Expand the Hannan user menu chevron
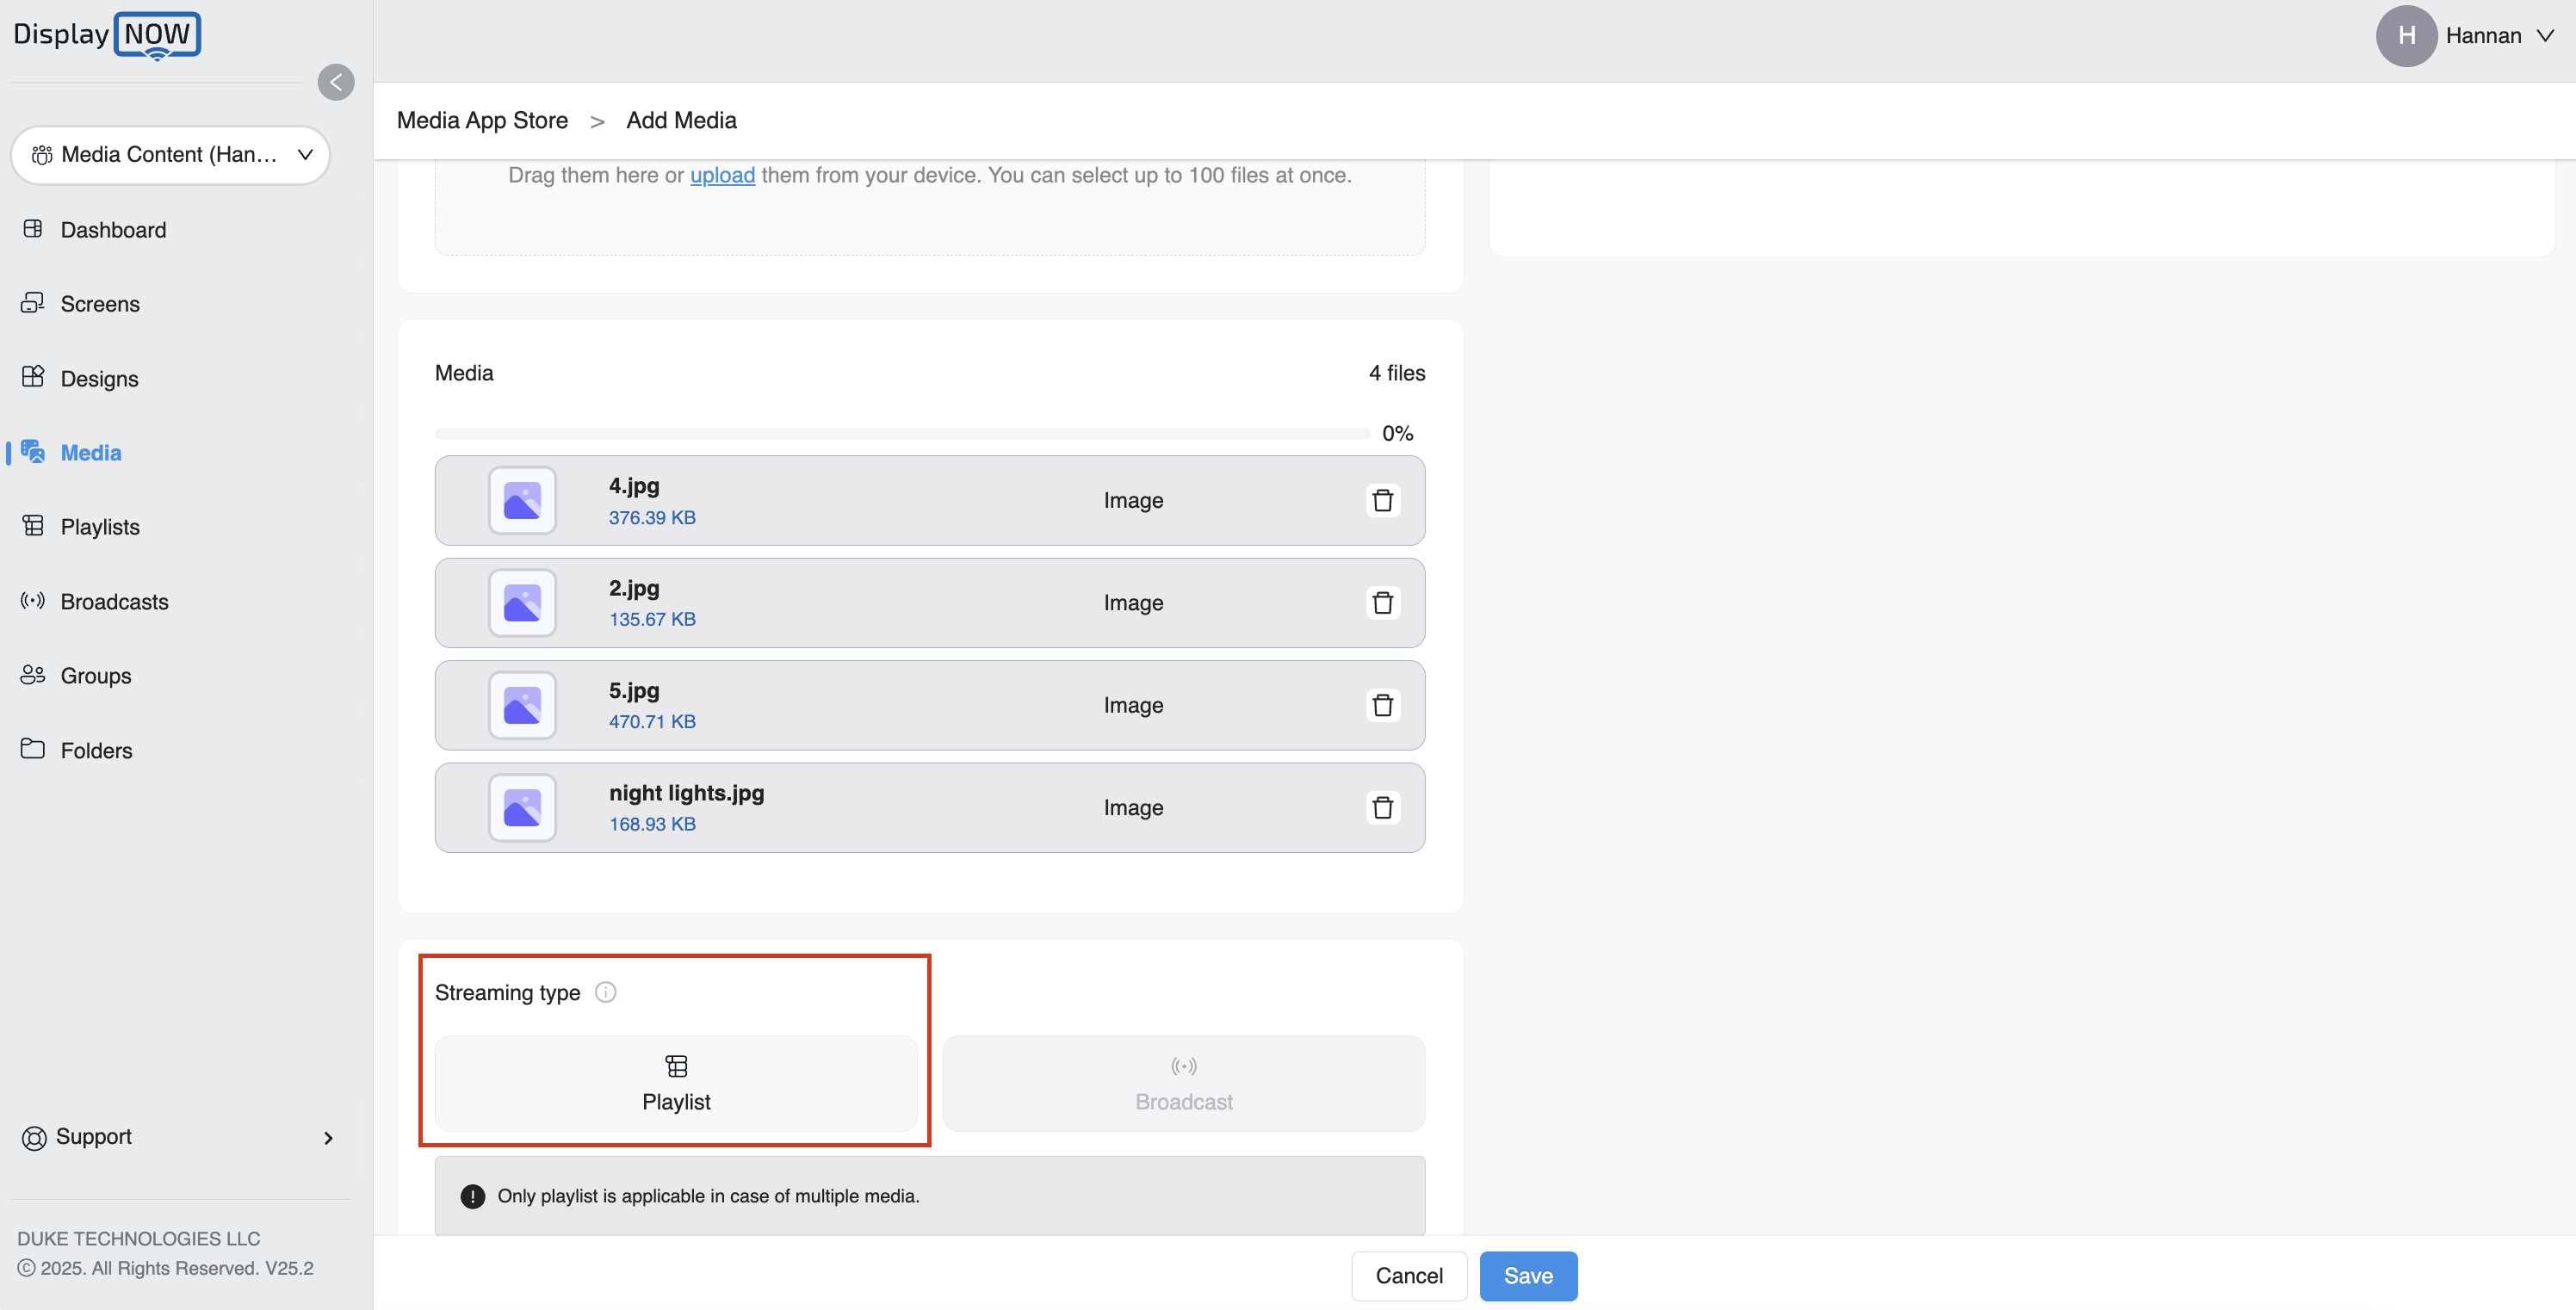Viewport: 2576px width, 1310px height. click(x=2546, y=36)
